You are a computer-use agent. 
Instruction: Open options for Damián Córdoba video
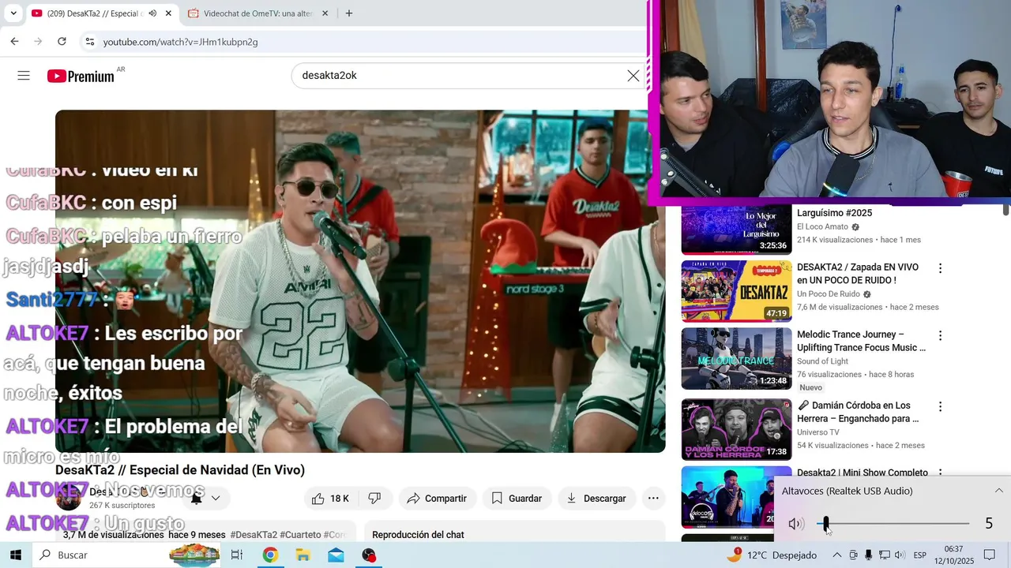(940, 407)
